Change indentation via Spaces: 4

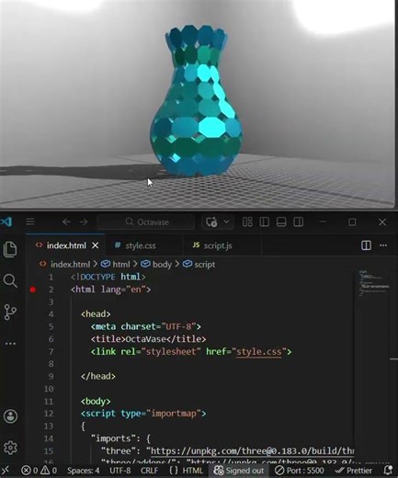tap(83, 471)
